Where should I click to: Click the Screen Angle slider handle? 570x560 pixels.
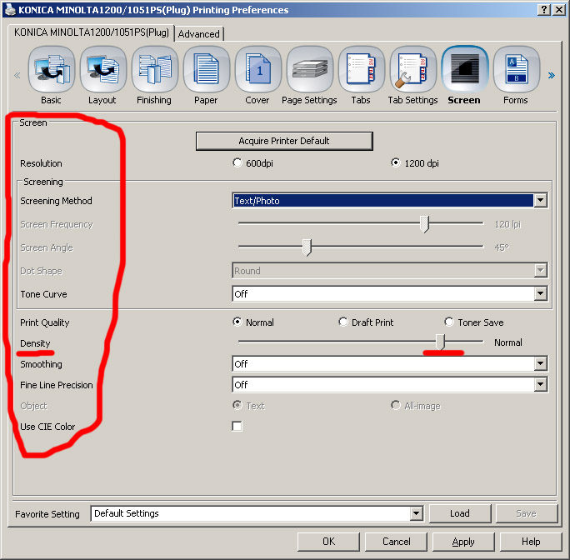307,247
